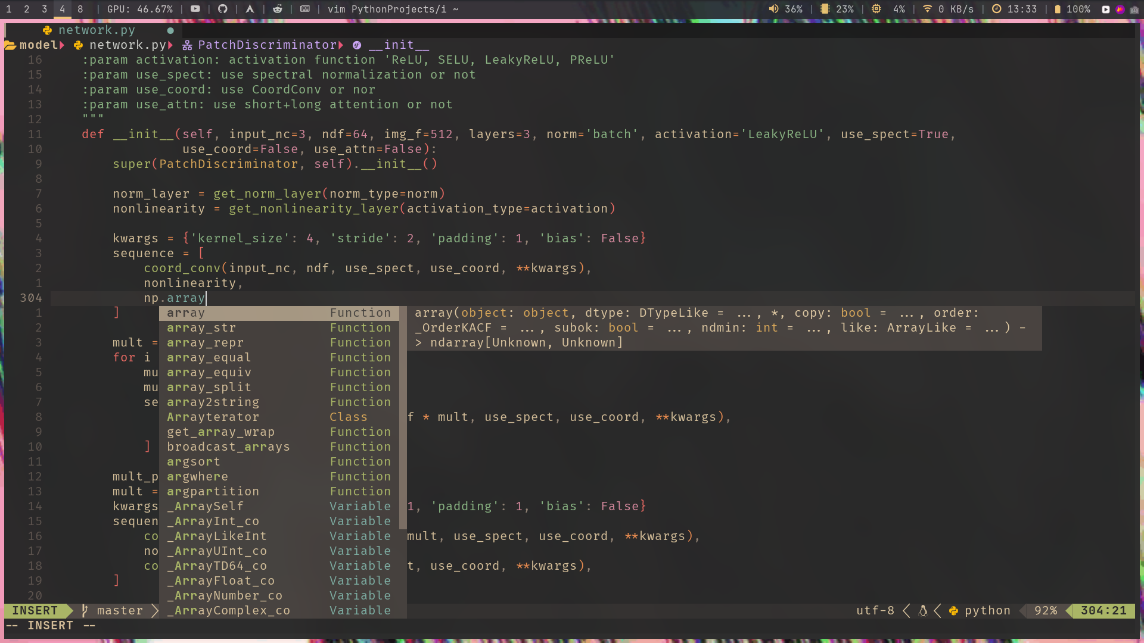Screen dimensions: 1144x643
Task: Click the battery status icon
Action: click(x=1058, y=9)
